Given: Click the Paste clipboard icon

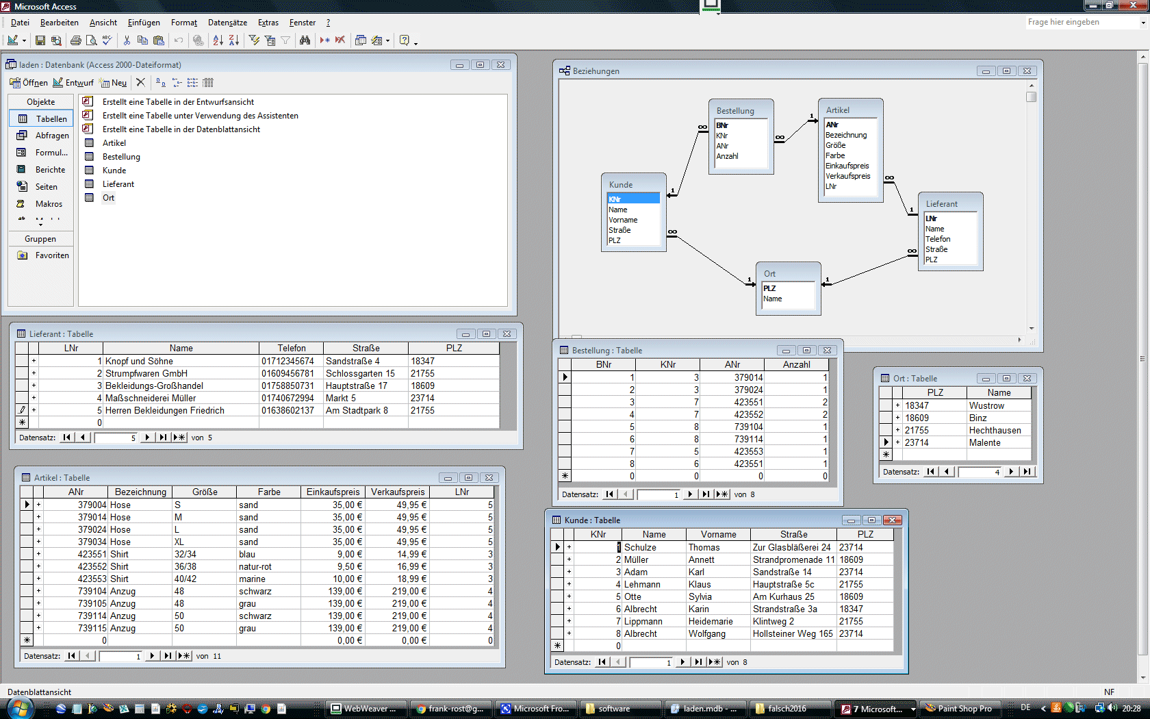Looking at the screenshot, I should click(x=159, y=40).
